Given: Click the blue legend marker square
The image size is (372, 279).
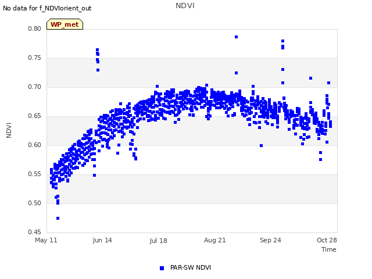Looking at the screenshot, I should [162, 268].
